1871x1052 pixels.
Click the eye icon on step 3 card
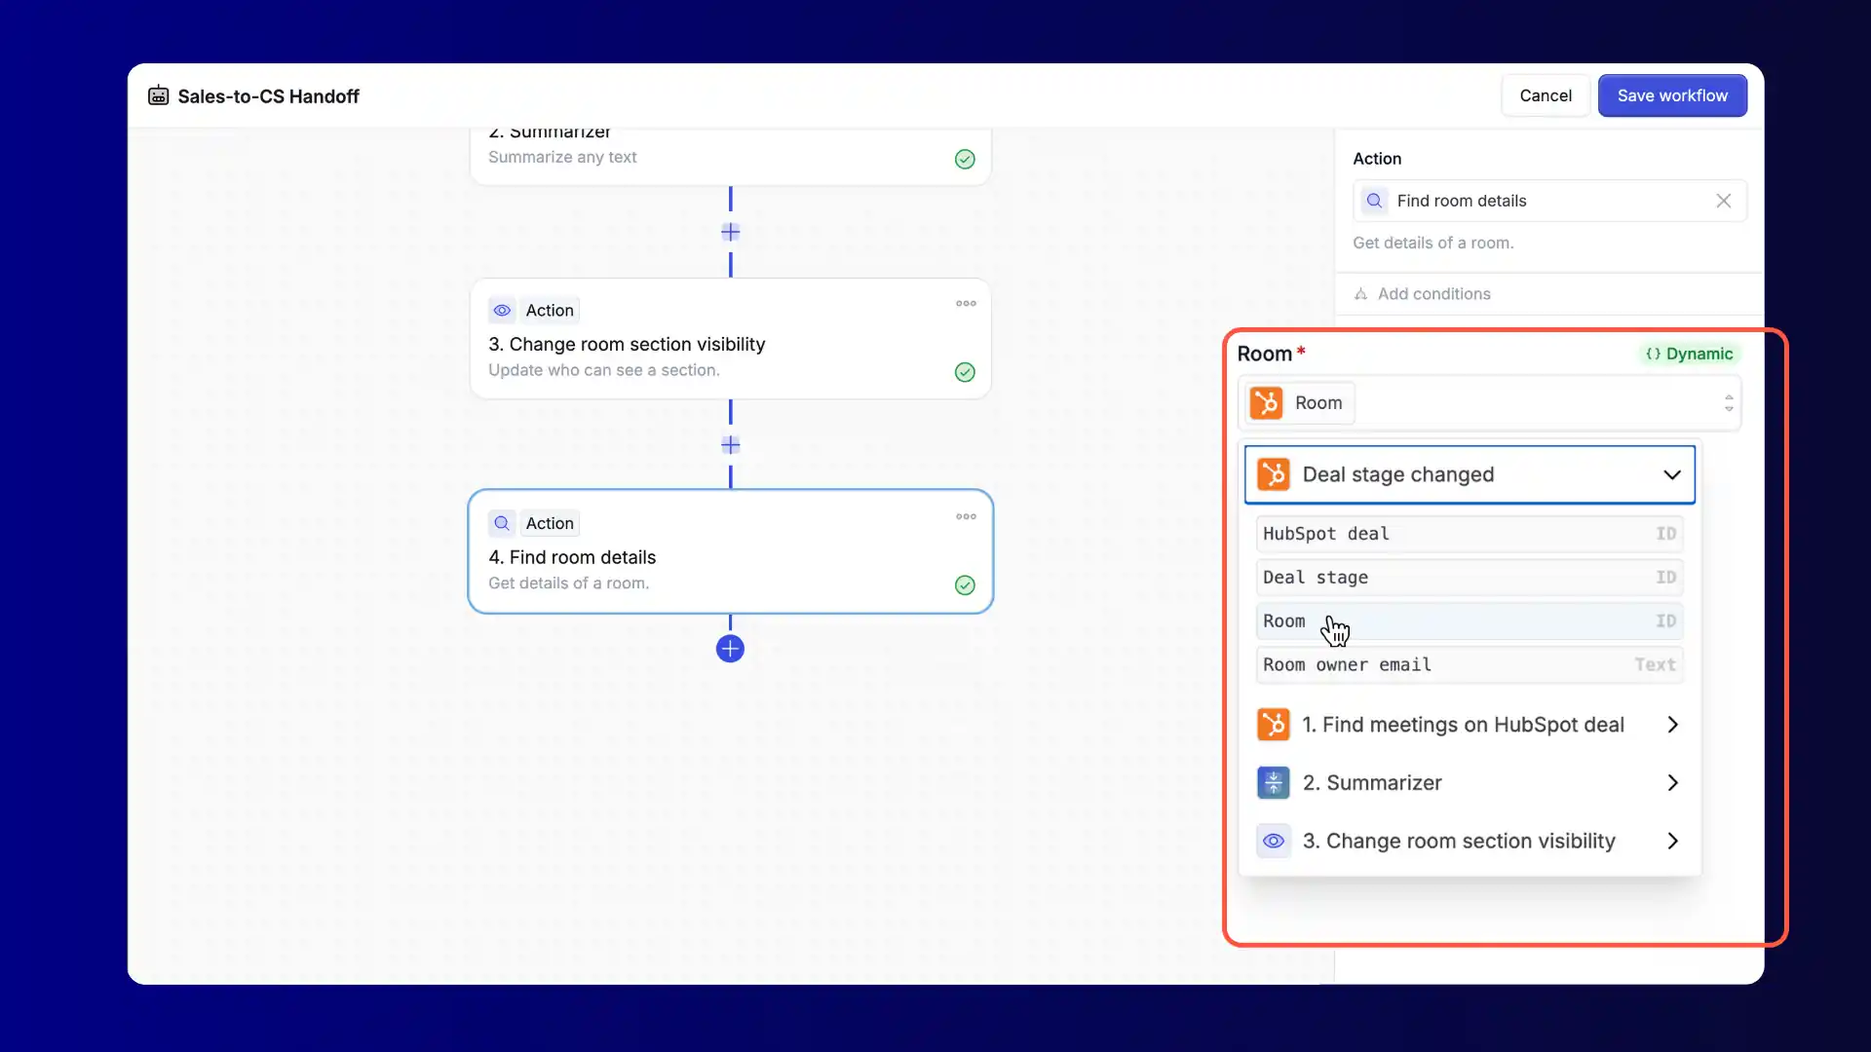[x=502, y=311]
